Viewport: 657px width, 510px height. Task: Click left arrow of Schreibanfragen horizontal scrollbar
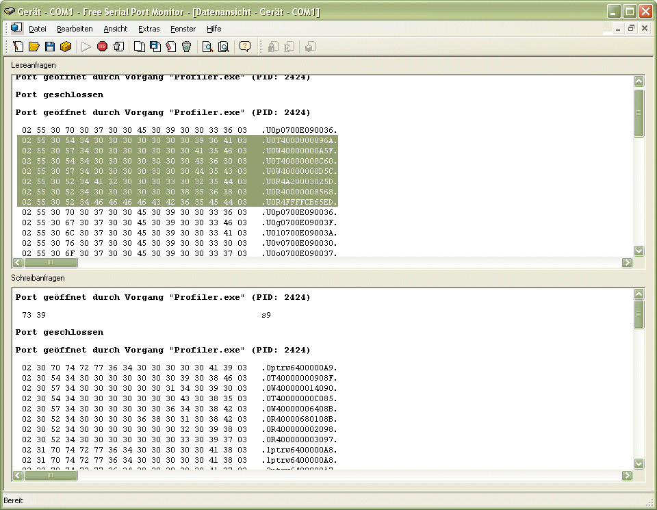[18, 476]
